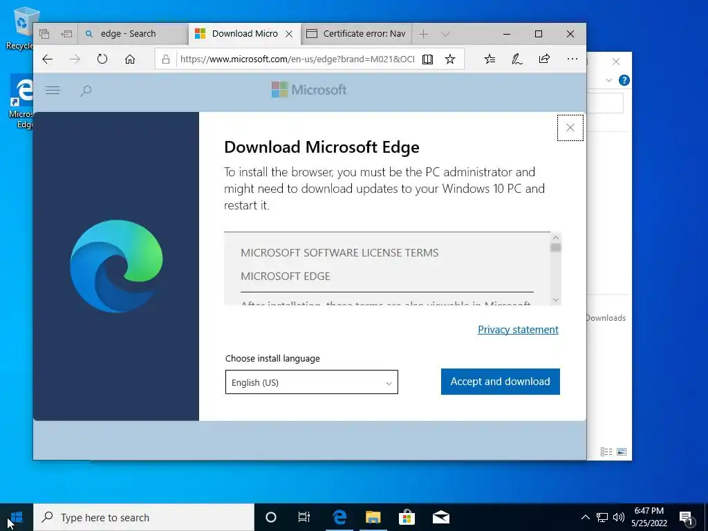Close the Download Microsoft Edge dialog
The height and width of the screenshot is (531, 708).
click(x=570, y=128)
